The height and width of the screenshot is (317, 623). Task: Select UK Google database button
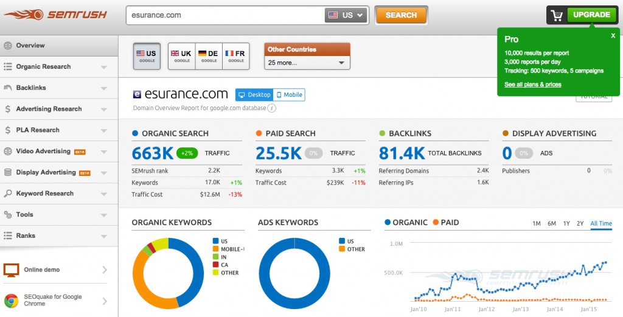[181, 57]
